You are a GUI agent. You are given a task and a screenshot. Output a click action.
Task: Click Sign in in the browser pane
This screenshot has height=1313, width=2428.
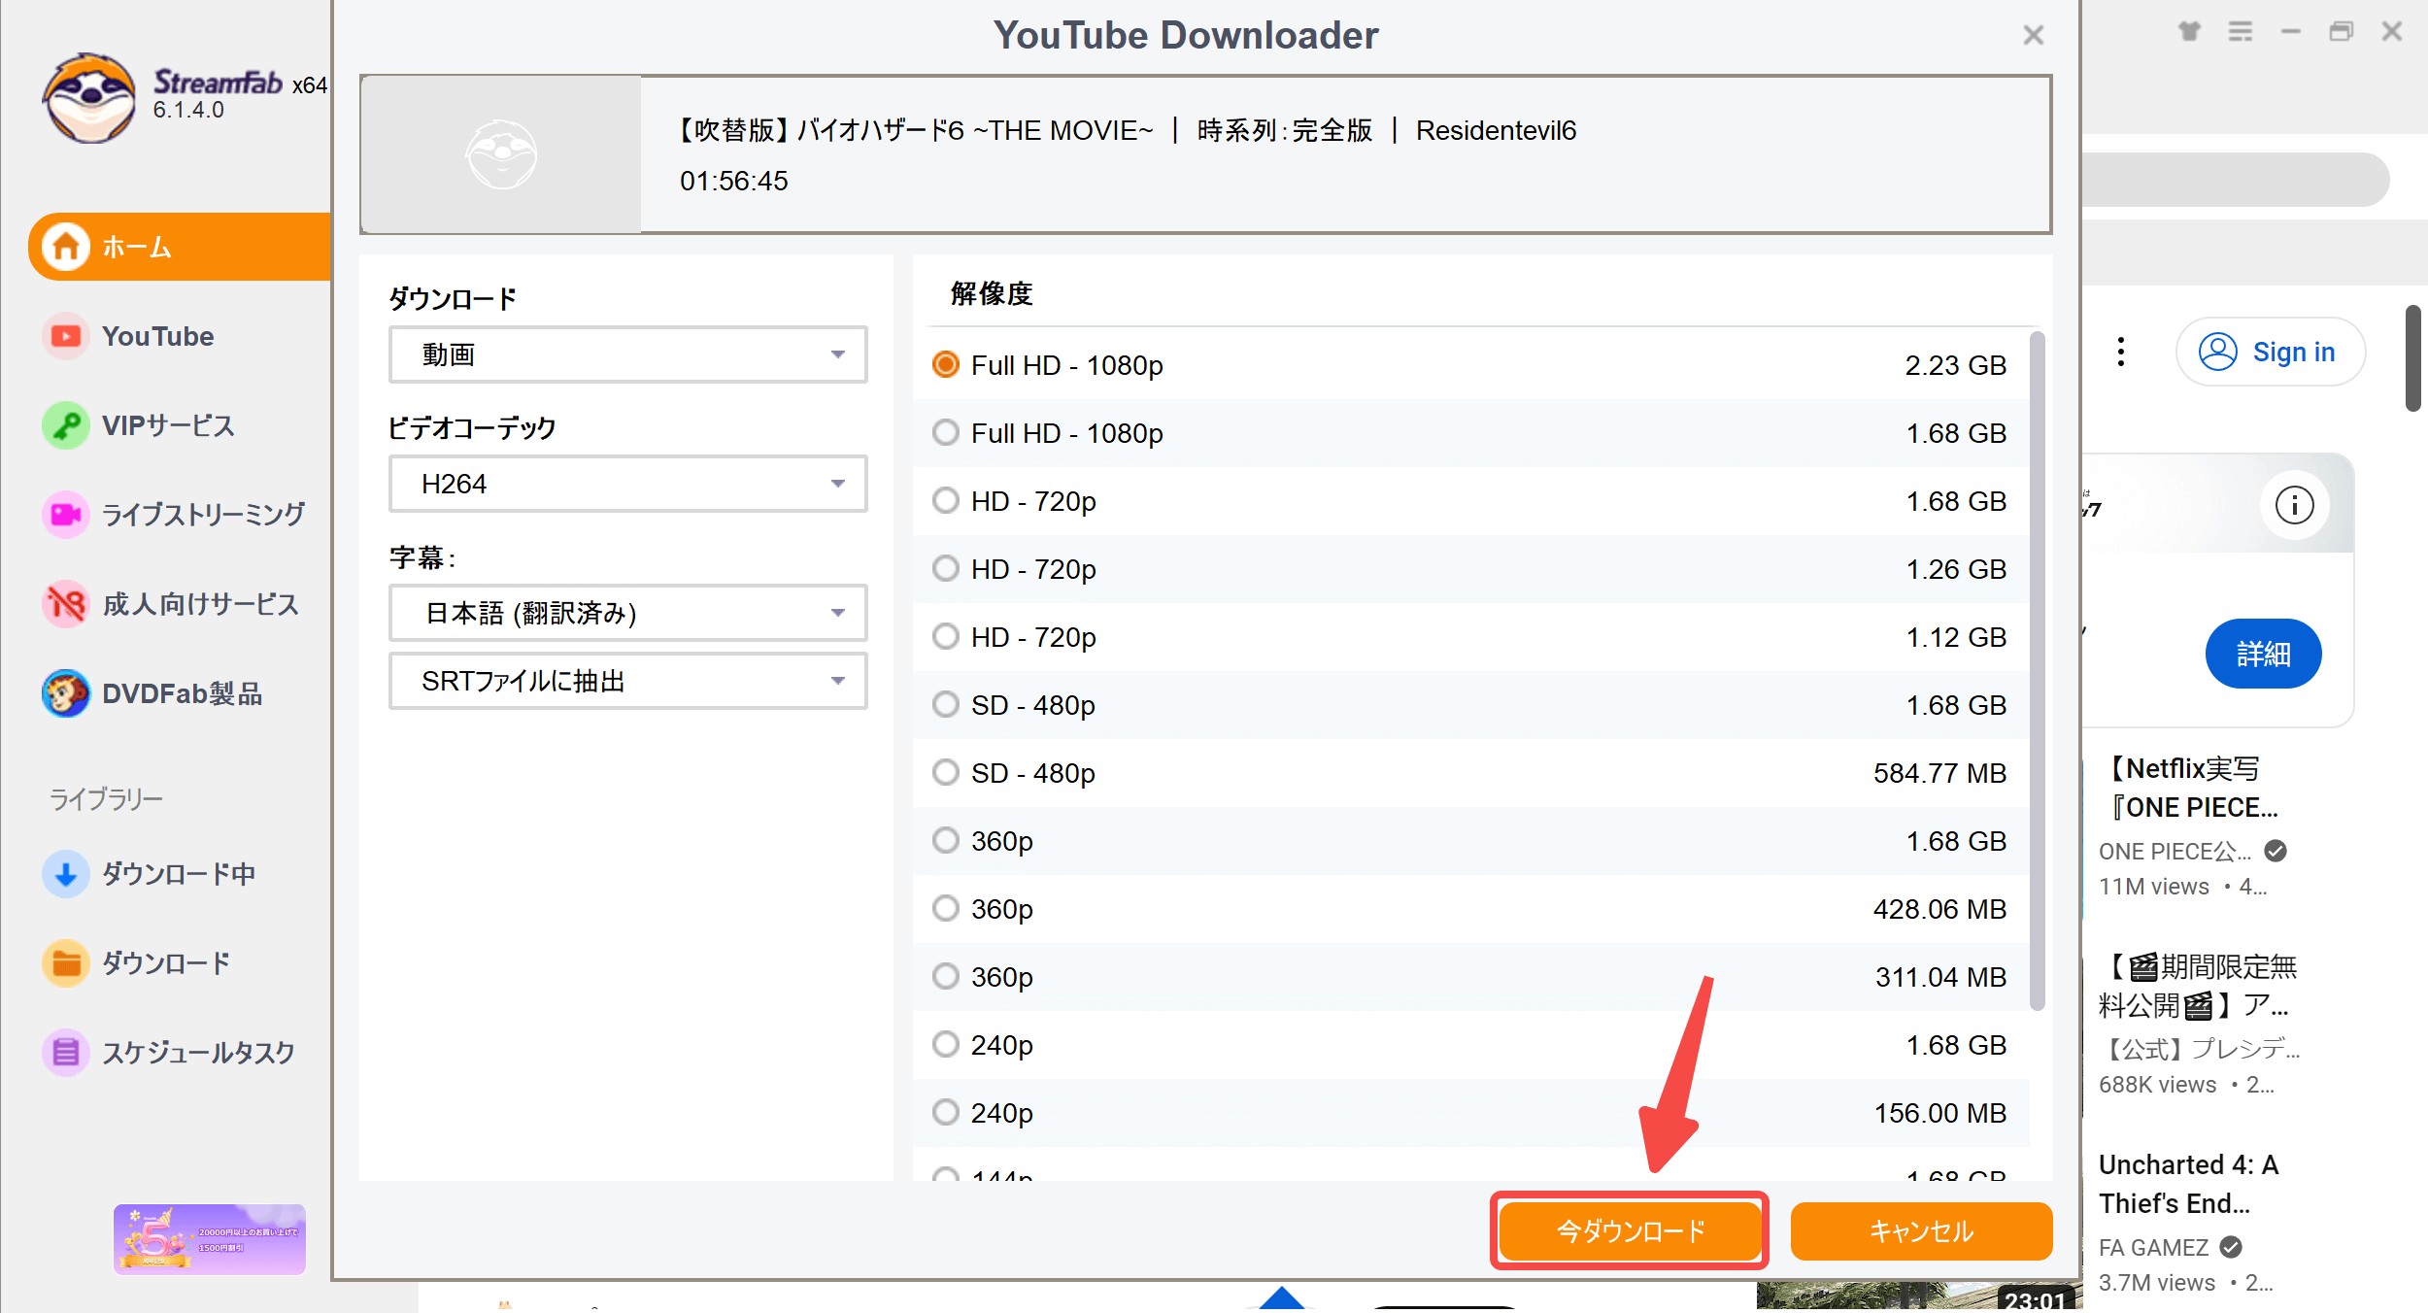click(x=2270, y=352)
